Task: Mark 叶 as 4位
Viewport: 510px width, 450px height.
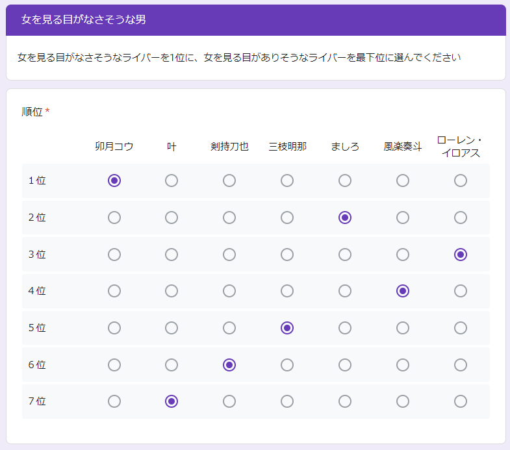Action: (172, 291)
